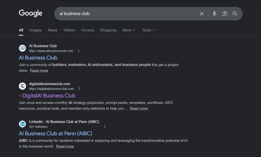Expand the More dropdown
The height and width of the screenshot is (157, 261).
click(129, 30)
